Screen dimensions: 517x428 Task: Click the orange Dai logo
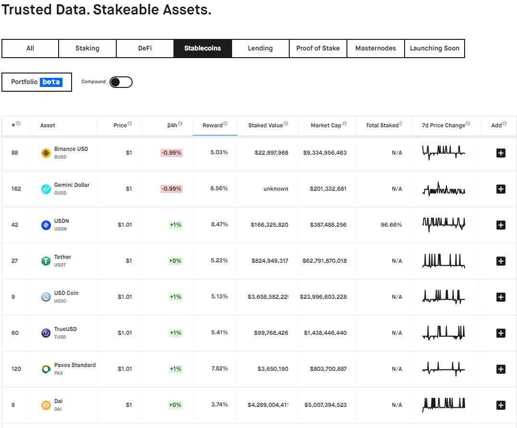tap(46, 405)
